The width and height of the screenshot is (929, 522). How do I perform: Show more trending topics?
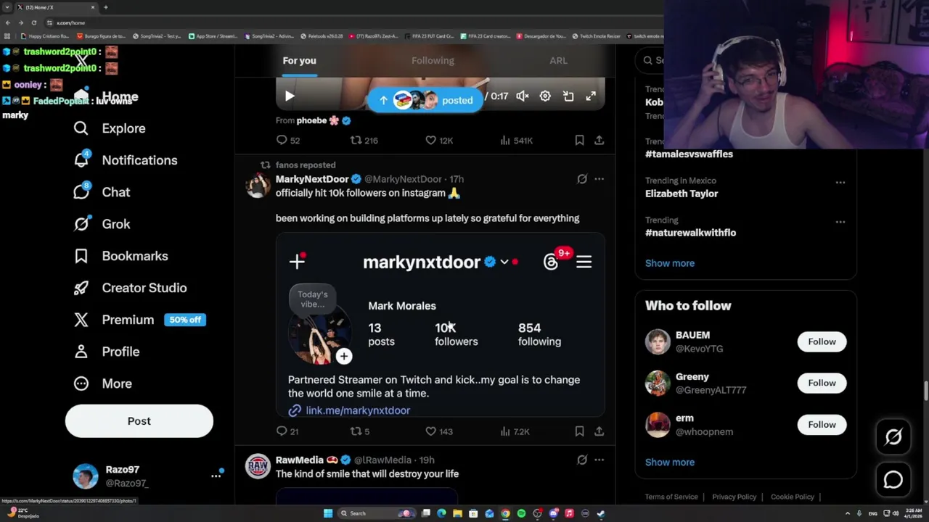(670, 263)
